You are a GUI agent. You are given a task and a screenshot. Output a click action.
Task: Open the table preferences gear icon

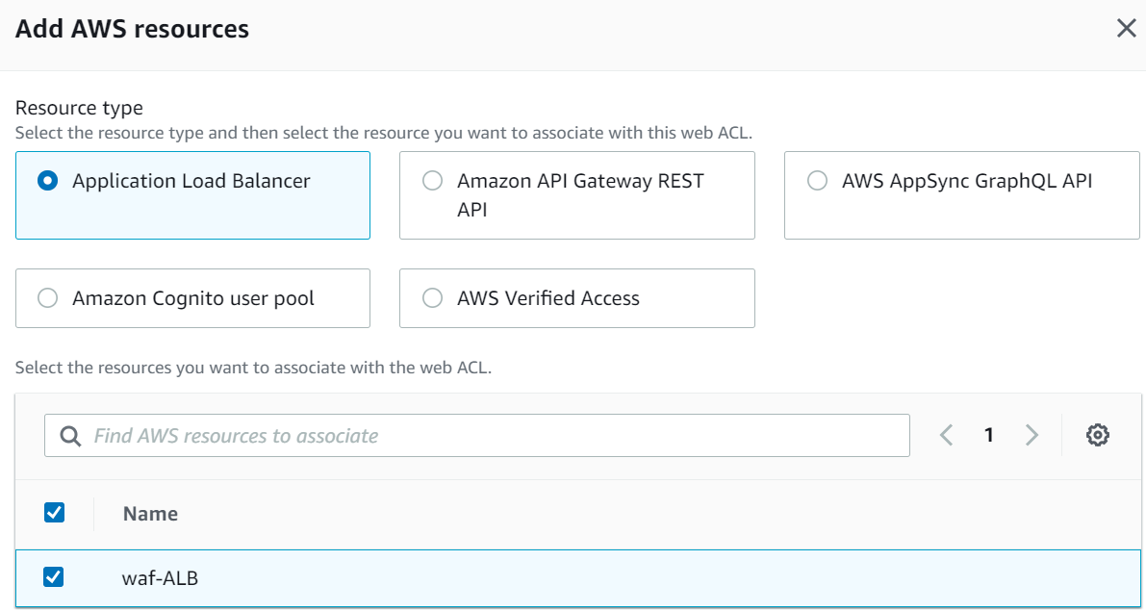pyautogui.click(x=1097, y=435)
